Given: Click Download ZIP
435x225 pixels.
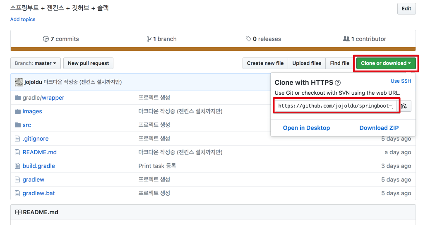Looking at the screenshot, I should (379, 128).
